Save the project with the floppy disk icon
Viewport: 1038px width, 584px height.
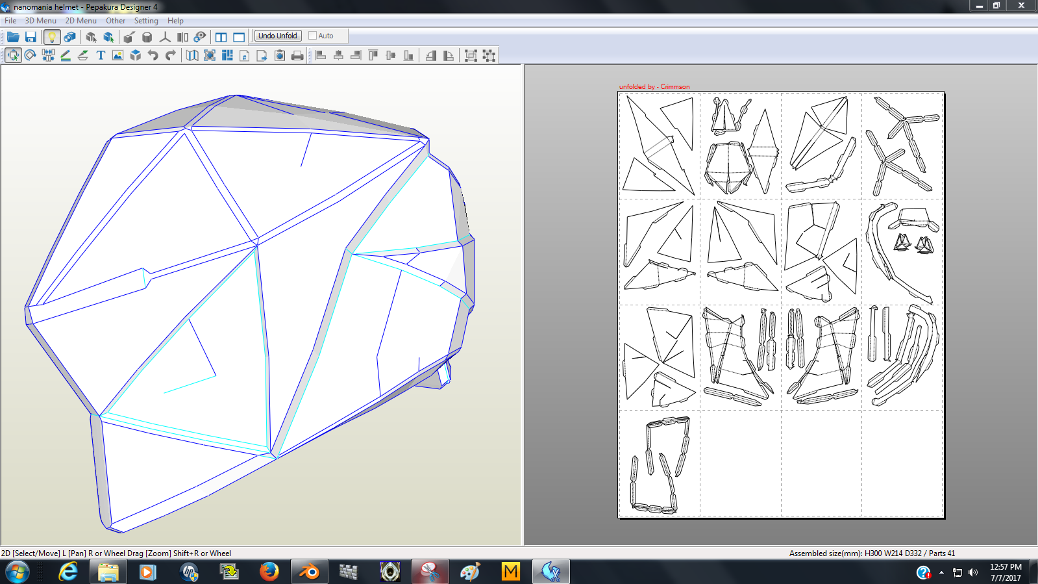31,37
